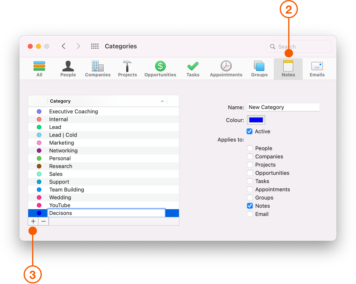Select the Tasks checkmark icon
Screen dimensions: 356x284
(193, 66)
